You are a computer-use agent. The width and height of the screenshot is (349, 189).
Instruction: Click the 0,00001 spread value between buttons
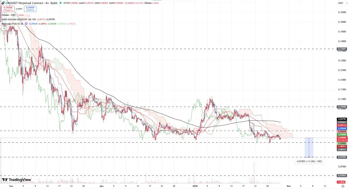19,9
